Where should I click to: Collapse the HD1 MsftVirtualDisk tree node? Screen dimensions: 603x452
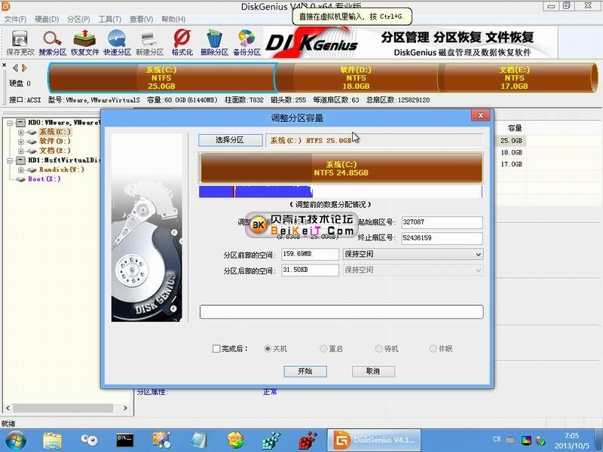[11, 160]
